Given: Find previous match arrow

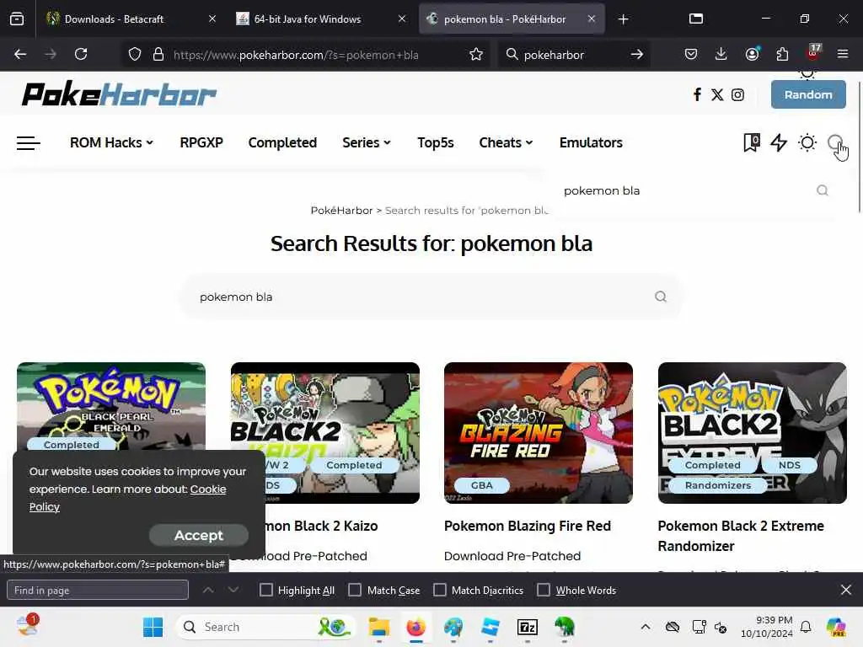Looking at the screenshot, I should [x=208, y=590].
